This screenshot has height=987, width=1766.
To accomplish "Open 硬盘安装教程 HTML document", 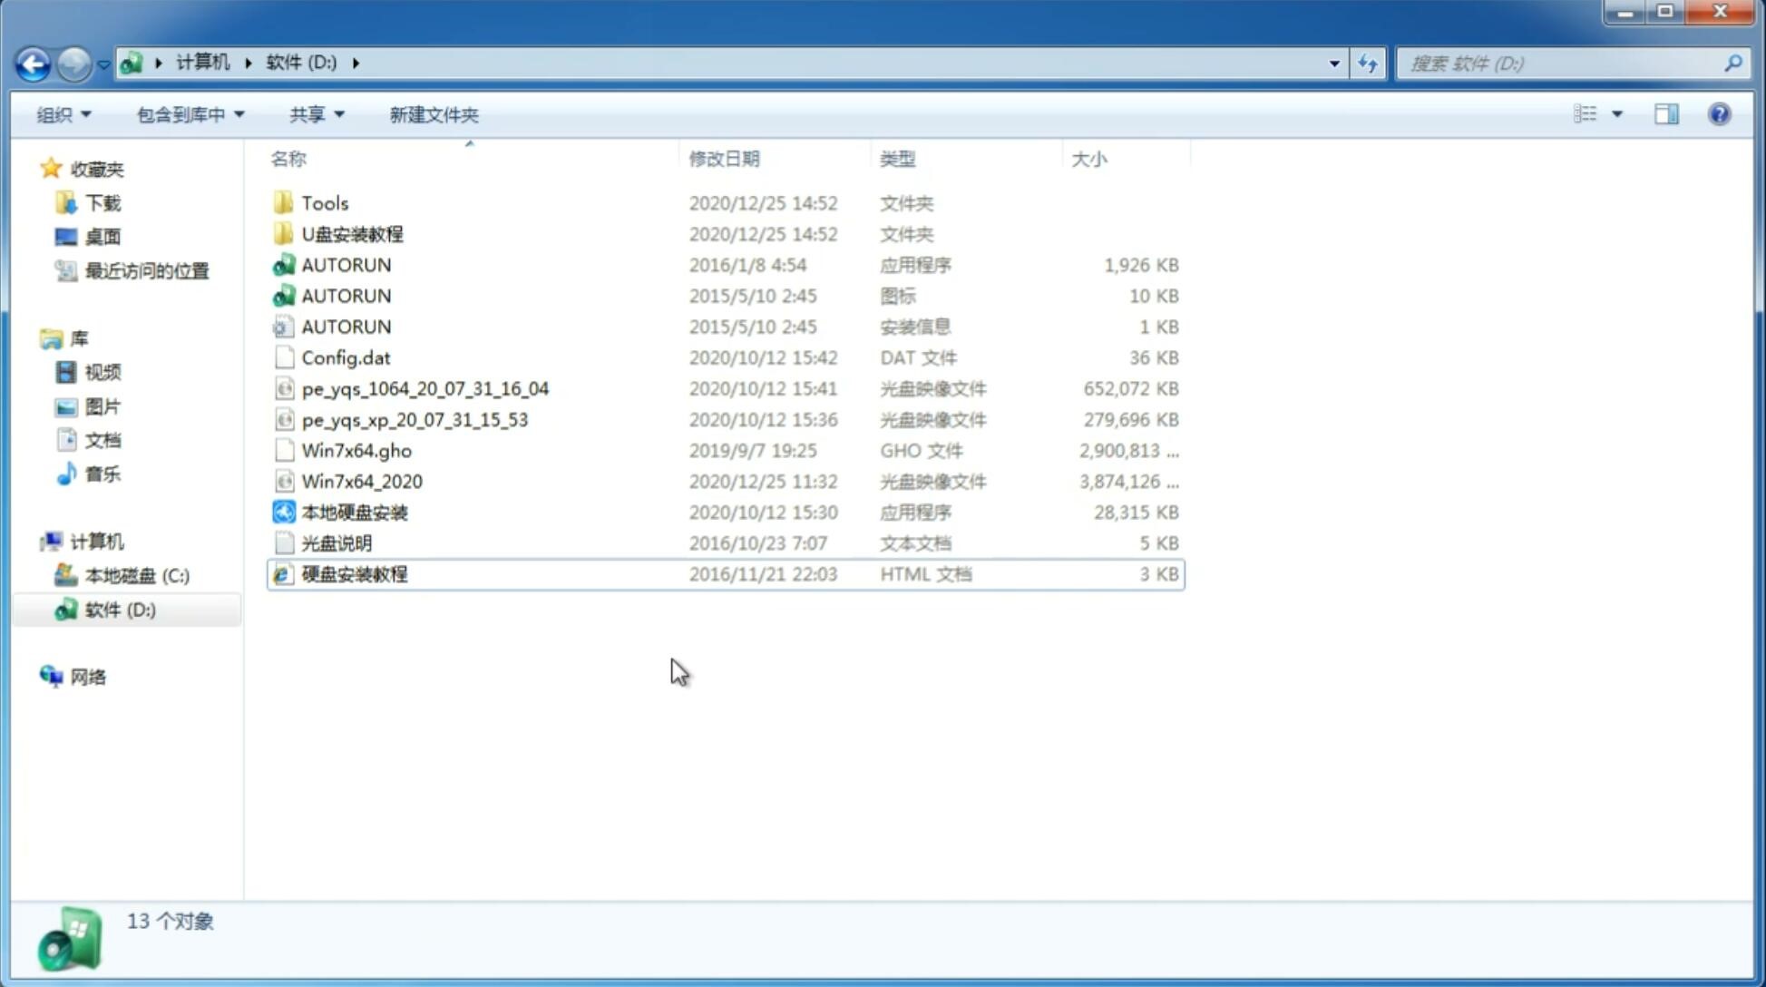I will coord(353,573).
